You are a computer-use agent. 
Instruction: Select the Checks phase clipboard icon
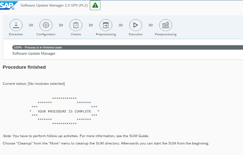click(76, 25)
